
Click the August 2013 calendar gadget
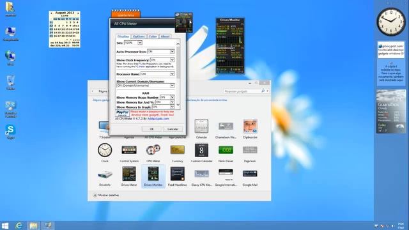[x=65, y=29]
